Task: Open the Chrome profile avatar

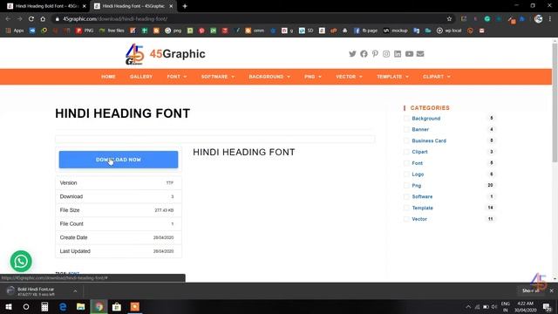Action: [x=539, y=19]
